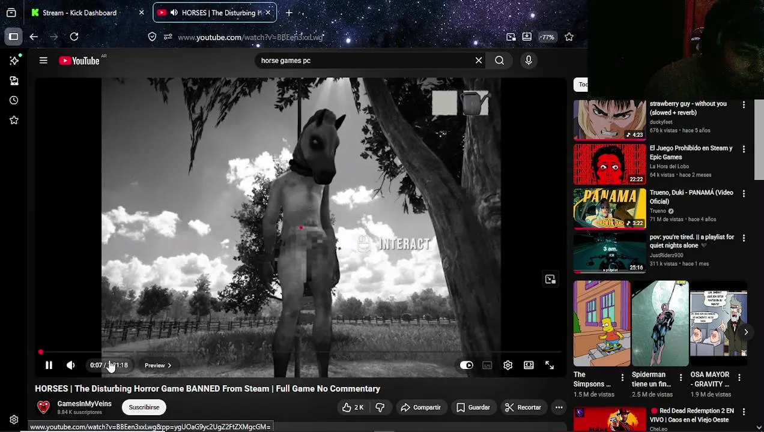Go back in browser history
The width and height of the screenshot is (764, 432).
point(34,37)
